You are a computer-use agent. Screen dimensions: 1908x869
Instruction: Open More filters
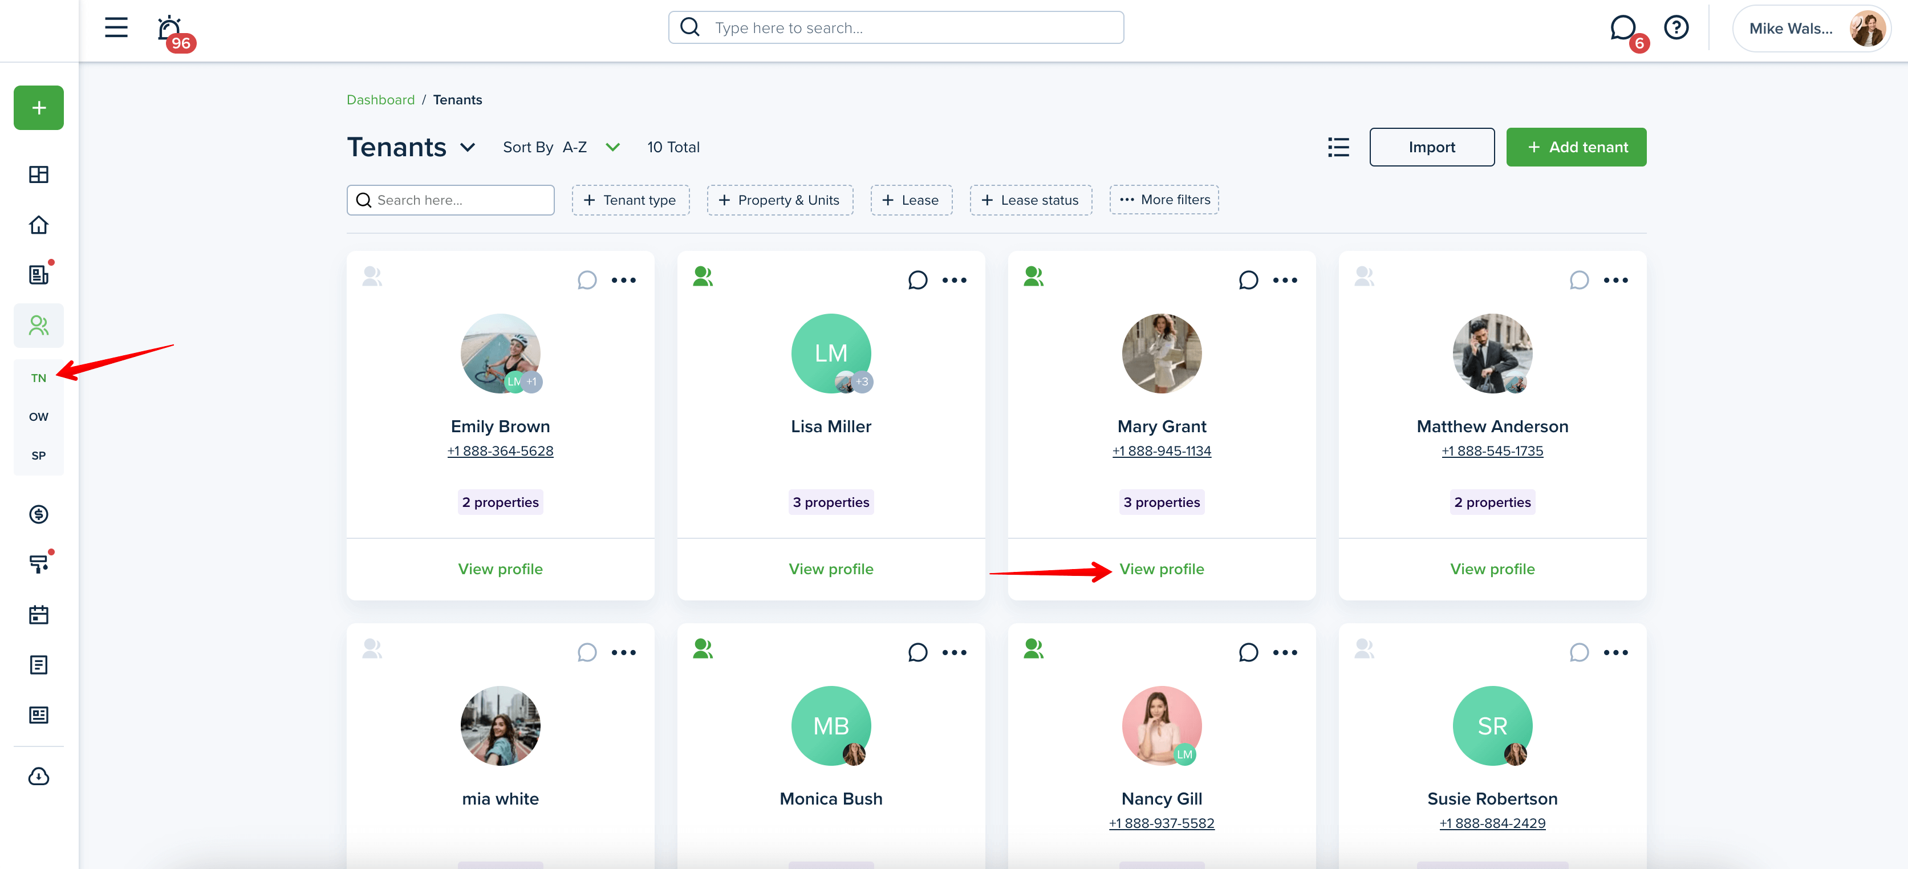pos(1164,199)
